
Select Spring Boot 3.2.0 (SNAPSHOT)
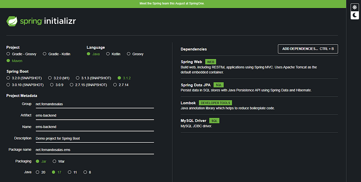(x=24, y=78)
